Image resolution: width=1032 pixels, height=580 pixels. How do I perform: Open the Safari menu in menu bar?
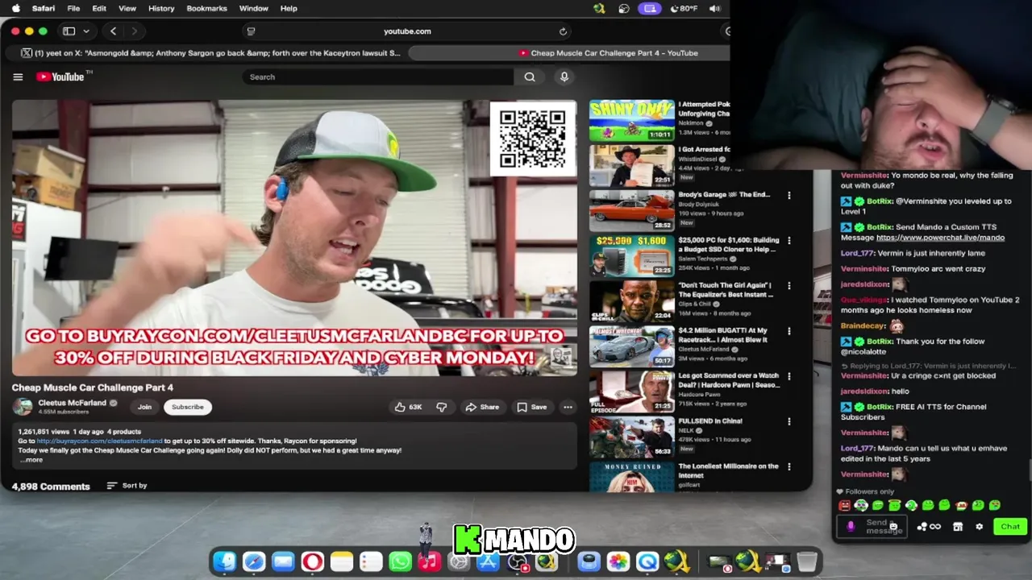pos(44,8)
